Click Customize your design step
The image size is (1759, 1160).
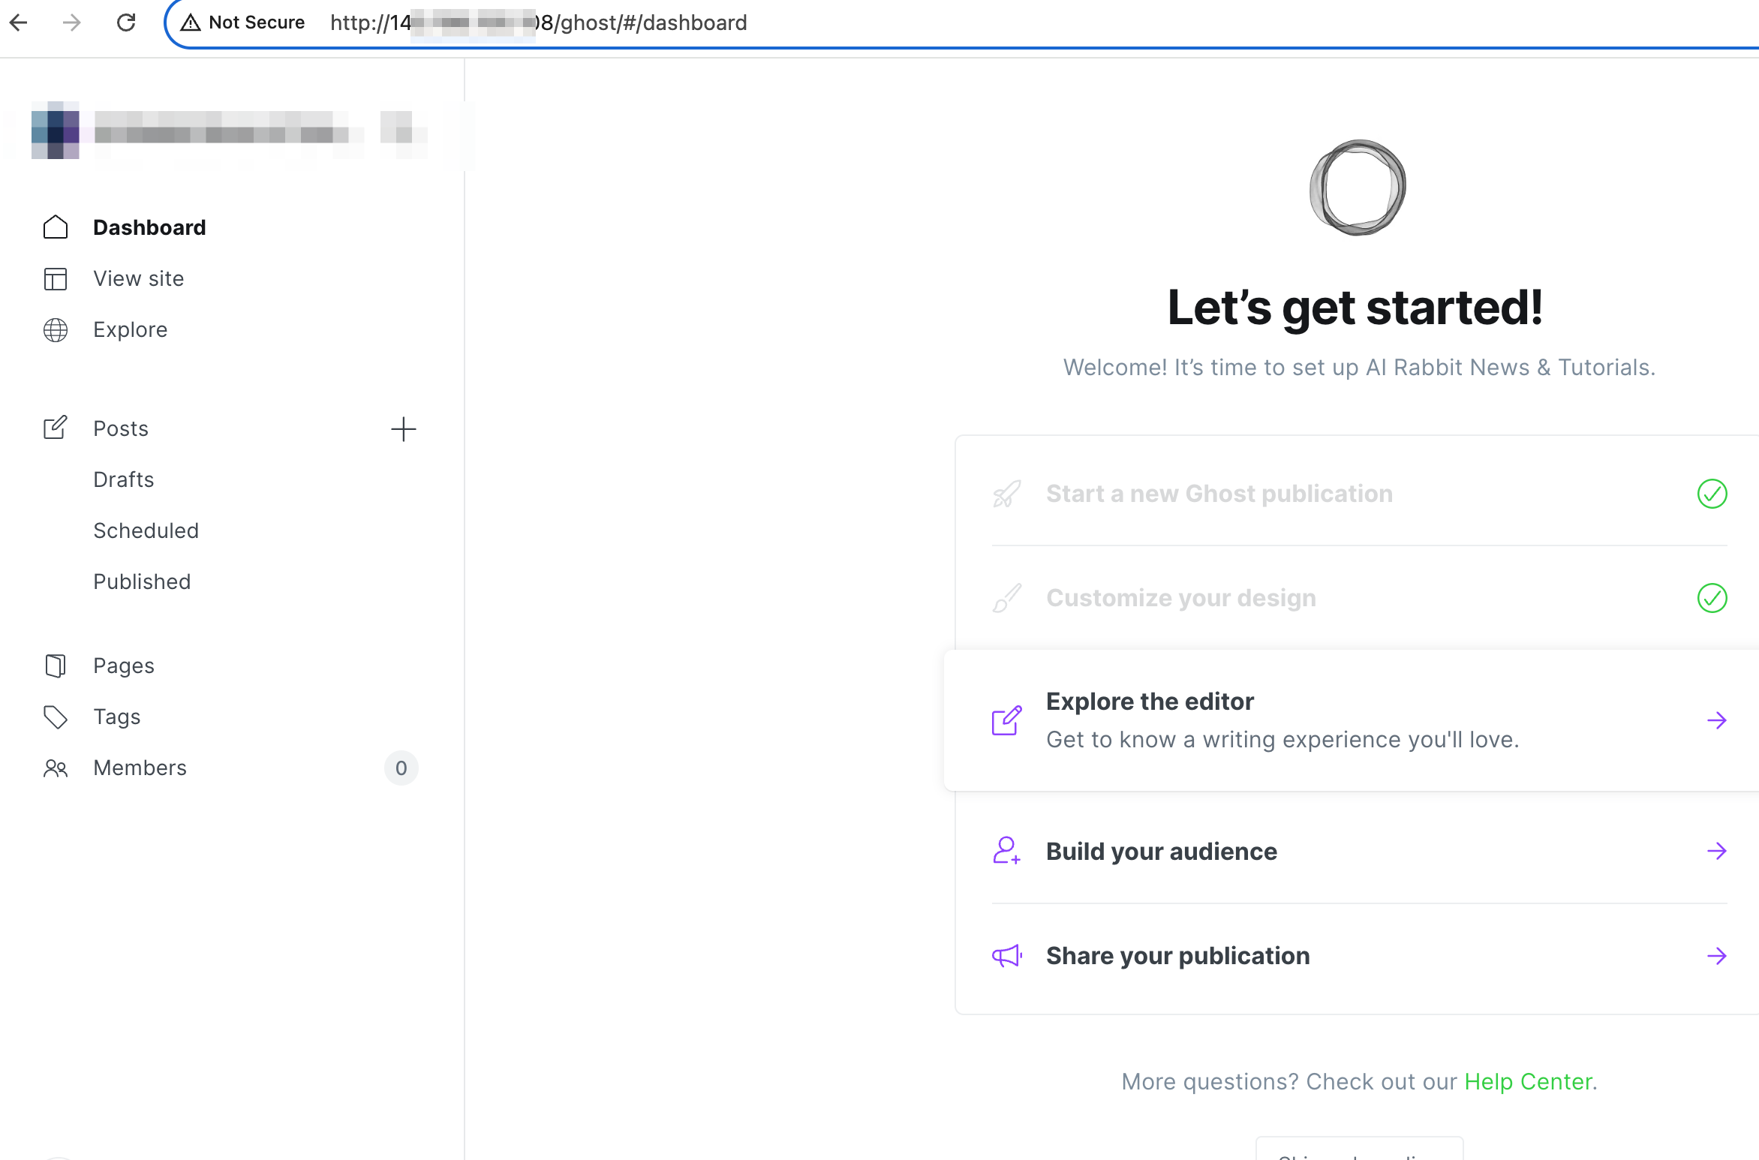click(1180, 598)
